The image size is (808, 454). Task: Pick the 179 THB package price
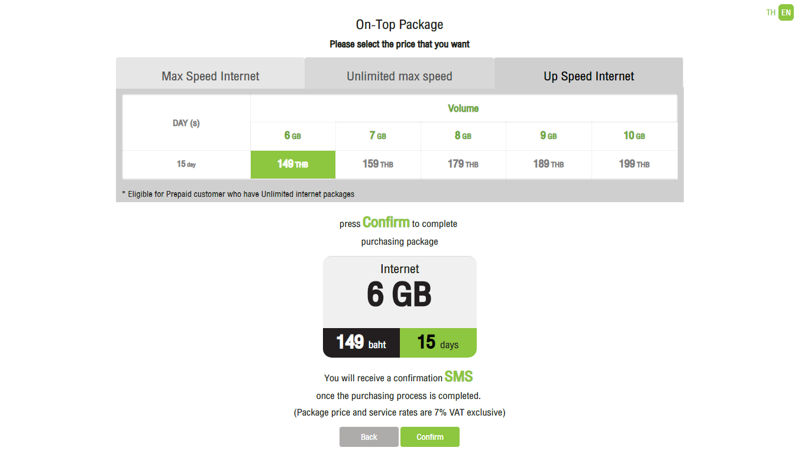463,164
